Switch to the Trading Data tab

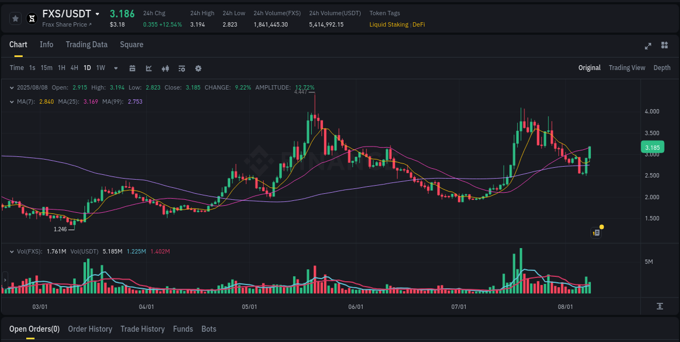click(x=86, y=45)
